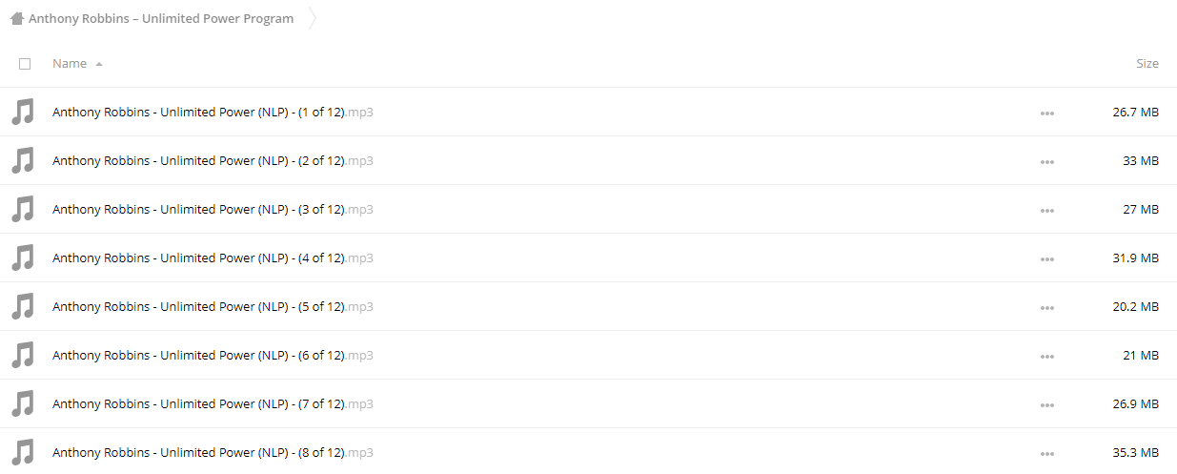Image resolution: width=1177 pixels, height=474 pixels.
Task: Open more options for track 7 of 12
Action: pyautogui.click(x=1047, y=404)
